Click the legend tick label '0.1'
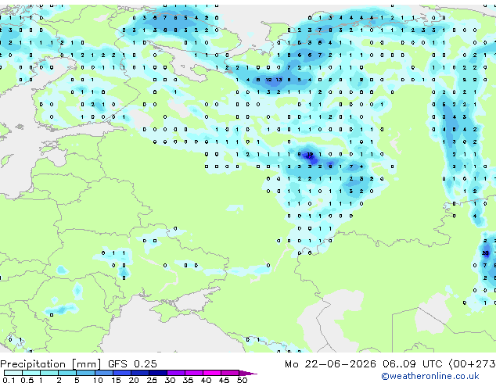The height and width of the screenshot is (383, 496). point(9,380)
